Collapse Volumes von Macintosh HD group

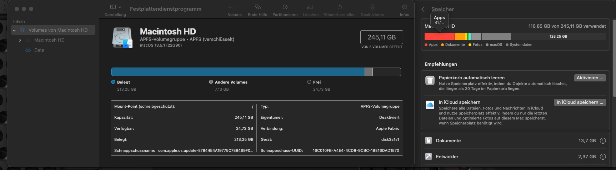coord(14,30)
